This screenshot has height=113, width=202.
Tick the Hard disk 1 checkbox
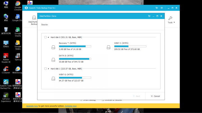pyautogui.click(x=45, y=69)
